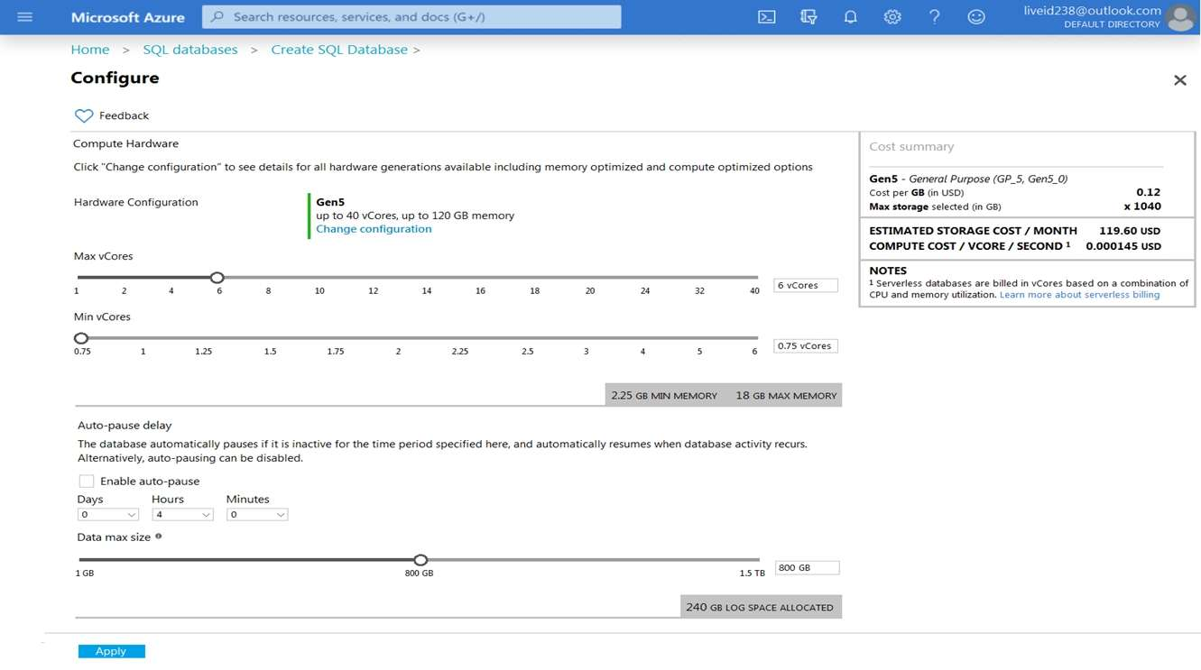Expand the Hours dropdown
The height and width of the screenshot is (670, 1201).
pos(182,515)
